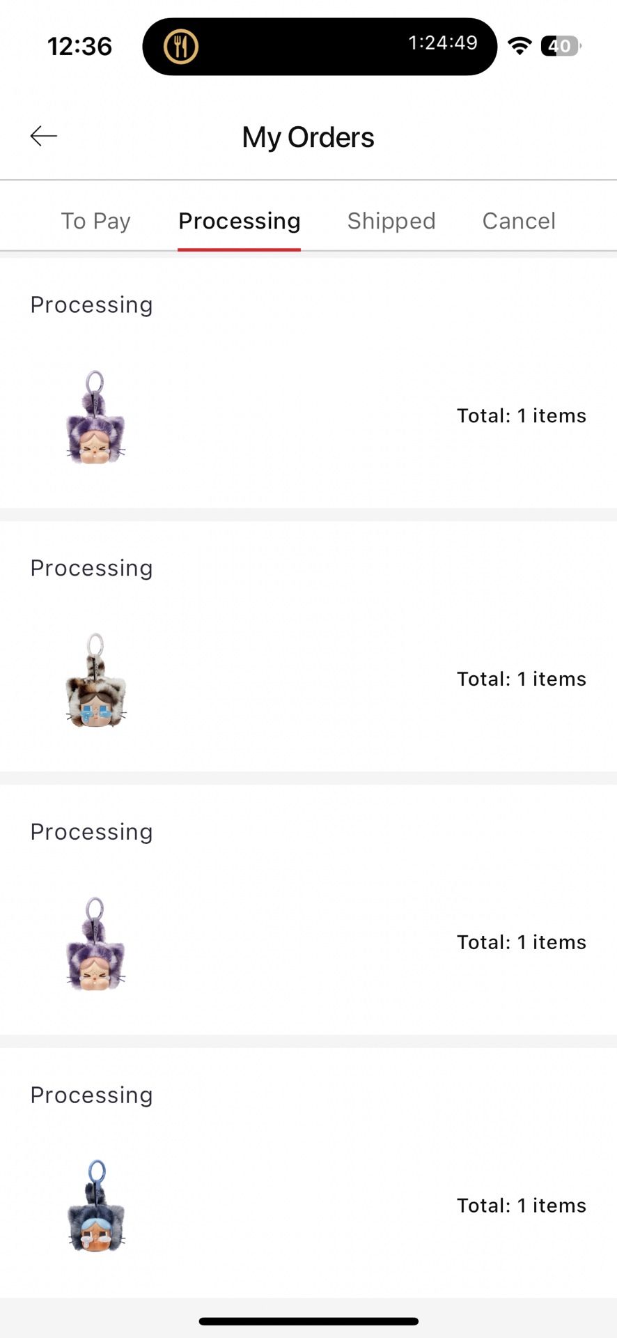617x1338 pixels.
Task: Tap the Processing label of the last order
Action: (x=91, y=1095)
